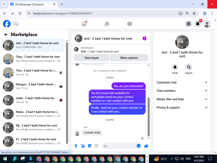Open the Friends icon in top navigation

[x=107, y=24]
